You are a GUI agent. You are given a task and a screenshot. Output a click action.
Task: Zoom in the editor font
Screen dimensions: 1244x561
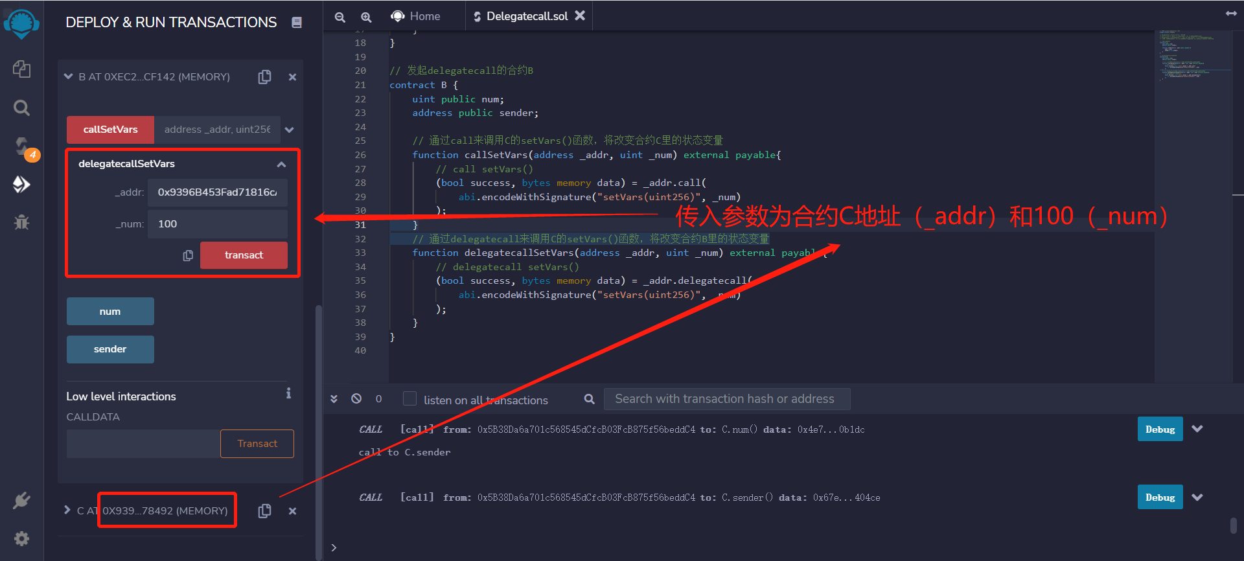(366, 17)
